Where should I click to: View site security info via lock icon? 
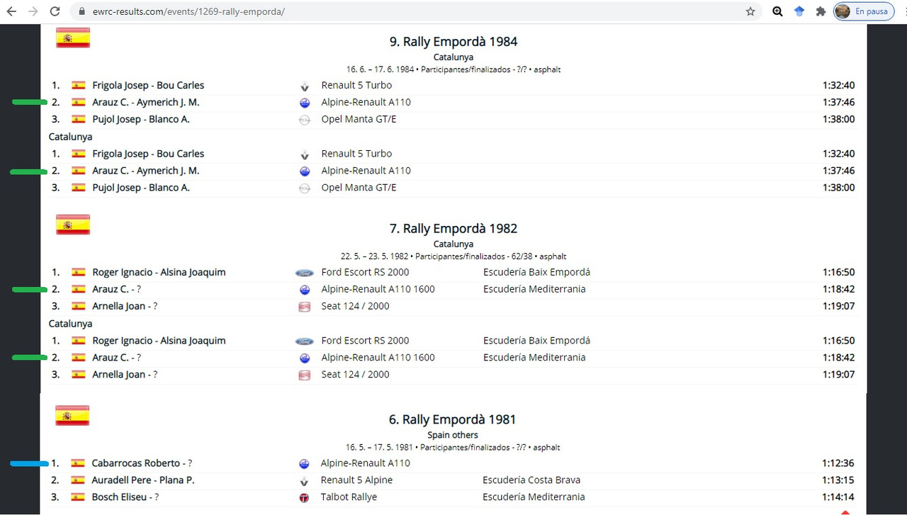(x=81, y=12)
